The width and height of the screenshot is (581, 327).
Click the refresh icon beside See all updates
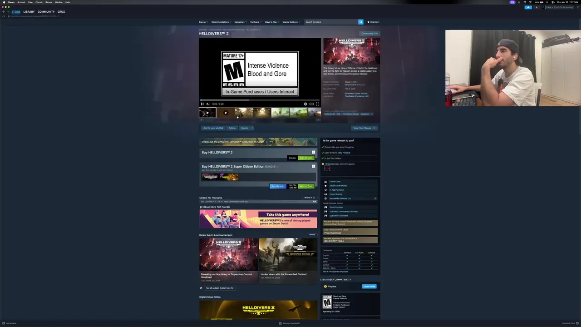[201, 288]
